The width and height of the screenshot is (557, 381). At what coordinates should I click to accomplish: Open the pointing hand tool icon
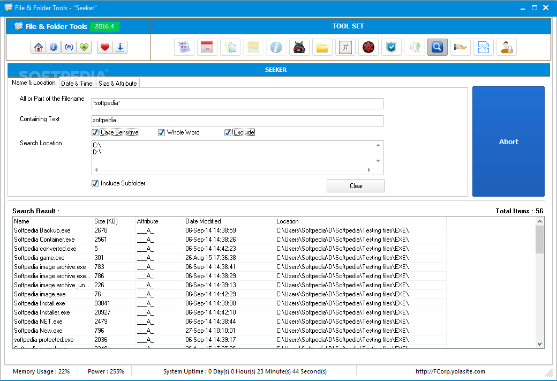(x=461, y=47)
